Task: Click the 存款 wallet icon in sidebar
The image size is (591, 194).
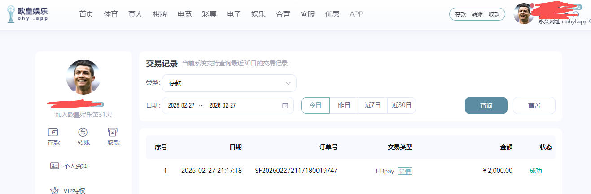Action: (x=53, y=132)
